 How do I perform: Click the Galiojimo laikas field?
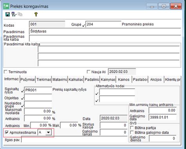tap(113, 132)
